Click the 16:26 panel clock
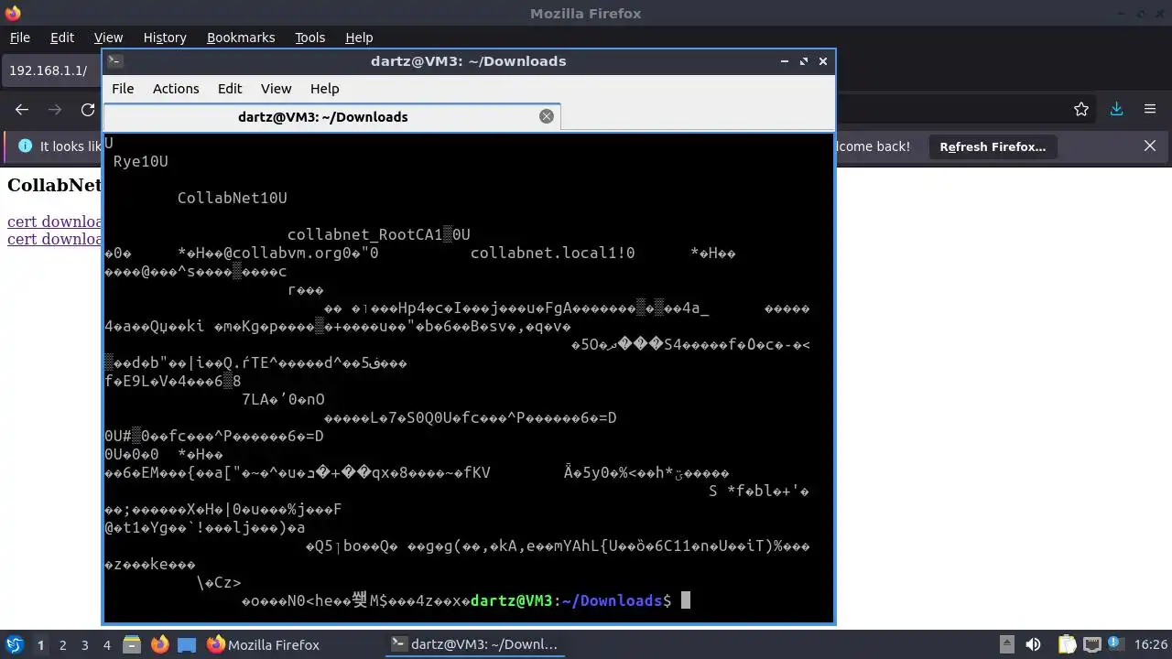The height and width of the screenshot is (659, 1172). pyautogui.click(x=1150, y=644)
